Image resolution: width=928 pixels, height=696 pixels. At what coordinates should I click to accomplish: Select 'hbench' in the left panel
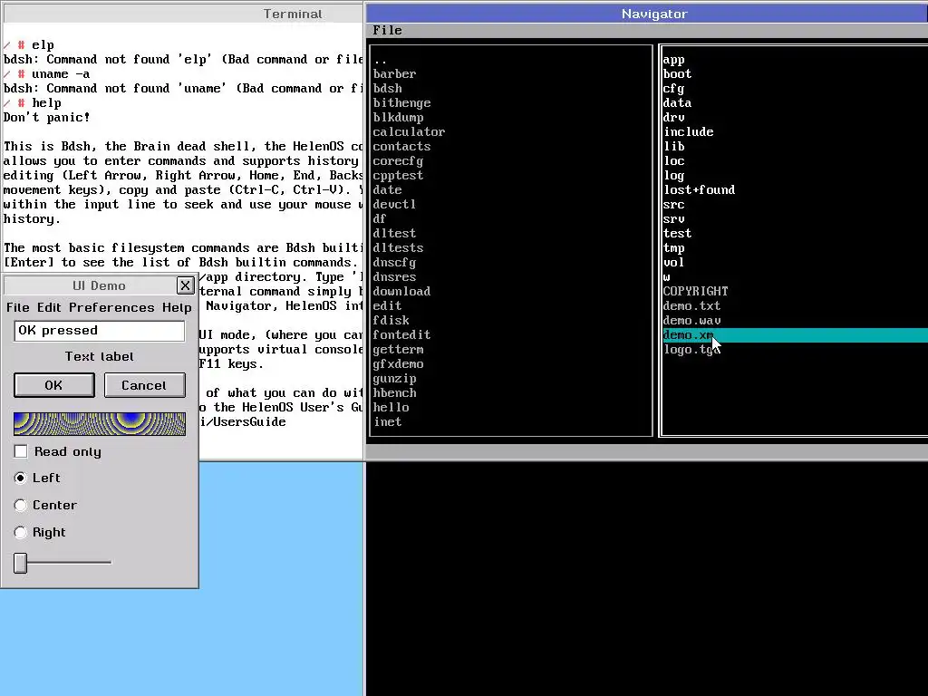pyautogui.click(x=511, y=393)
